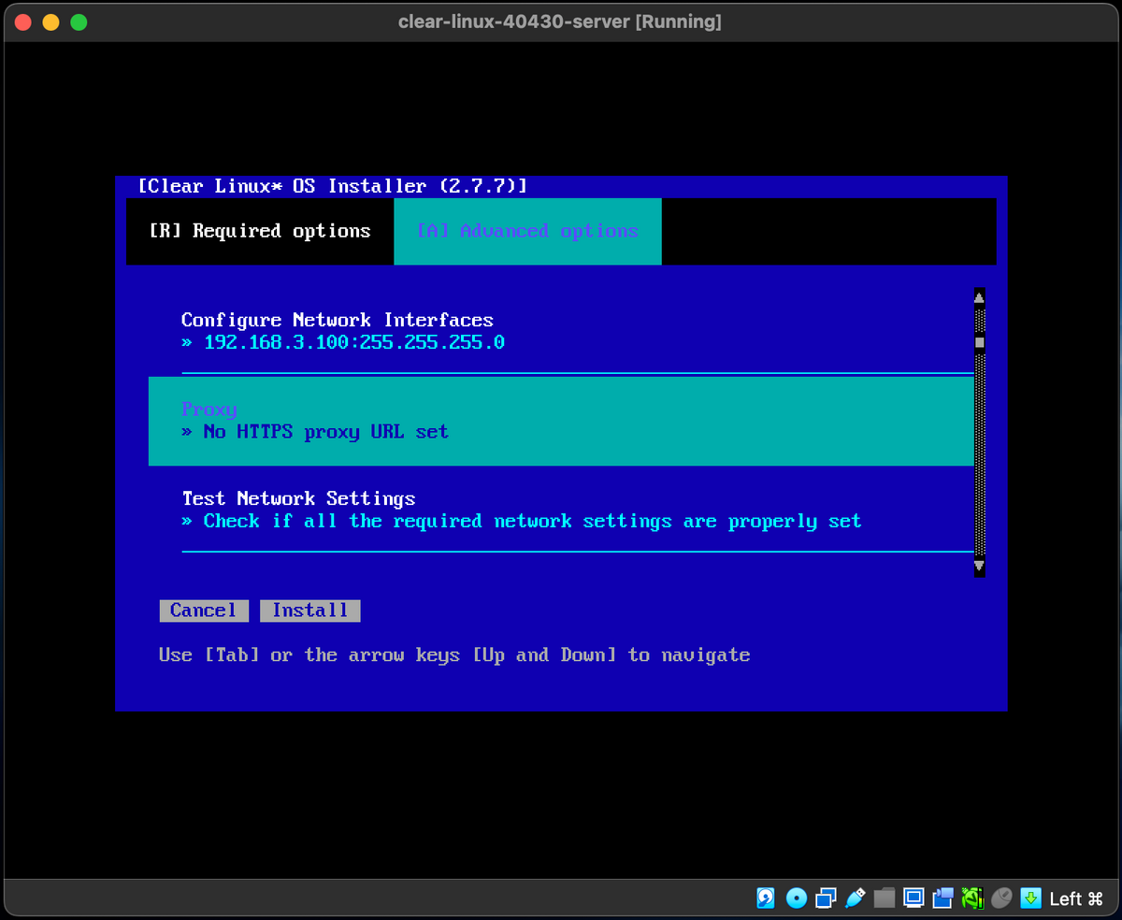Click the hard disk activity icon
Image resolution: width=1122 pixels, height=920 pixels.
tap(765, 898)
